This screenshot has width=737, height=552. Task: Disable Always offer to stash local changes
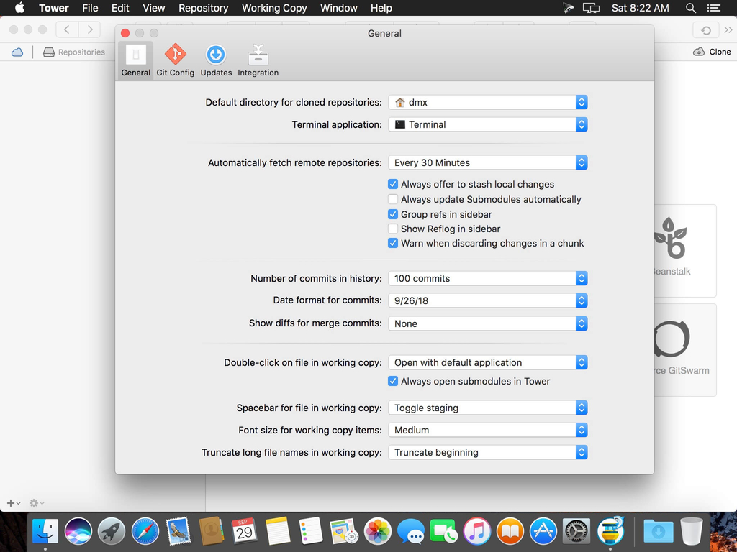coord(393,184)
